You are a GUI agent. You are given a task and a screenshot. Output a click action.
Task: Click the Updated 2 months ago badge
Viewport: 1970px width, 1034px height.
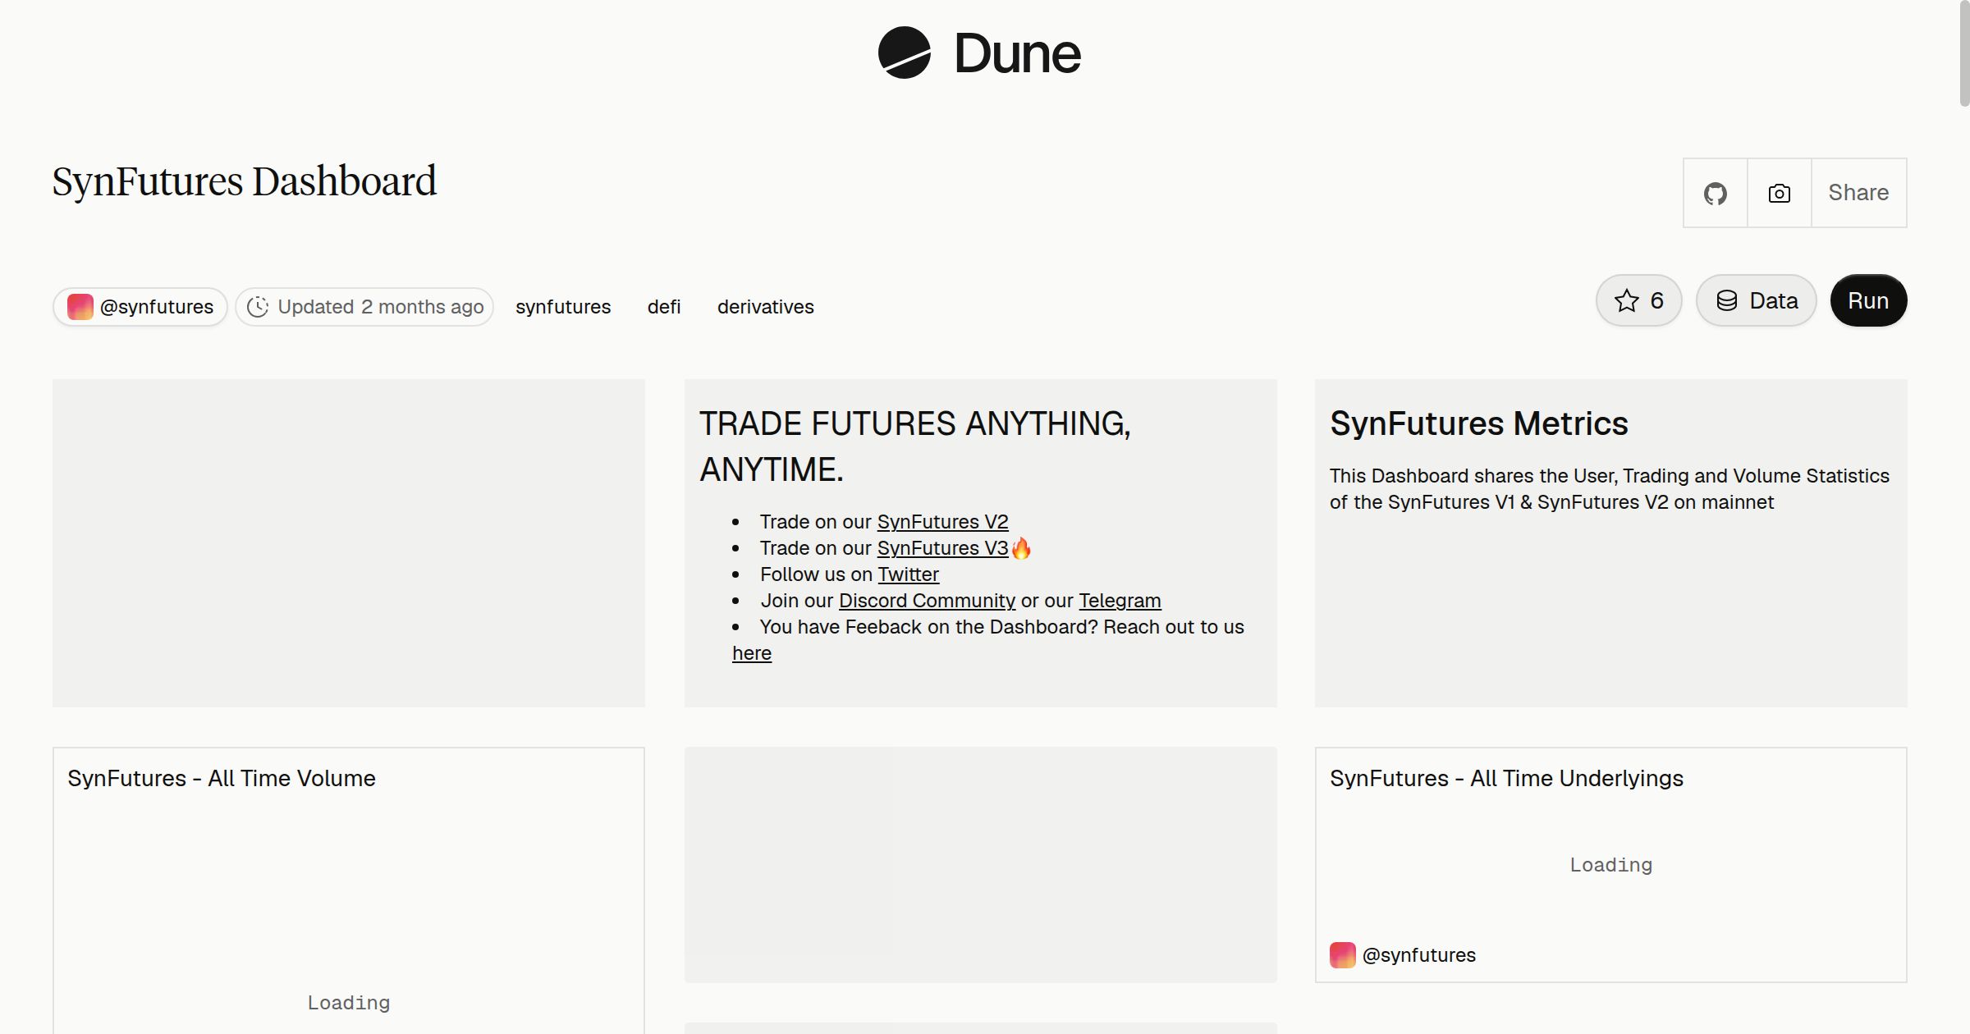click(x=364, y=307)
